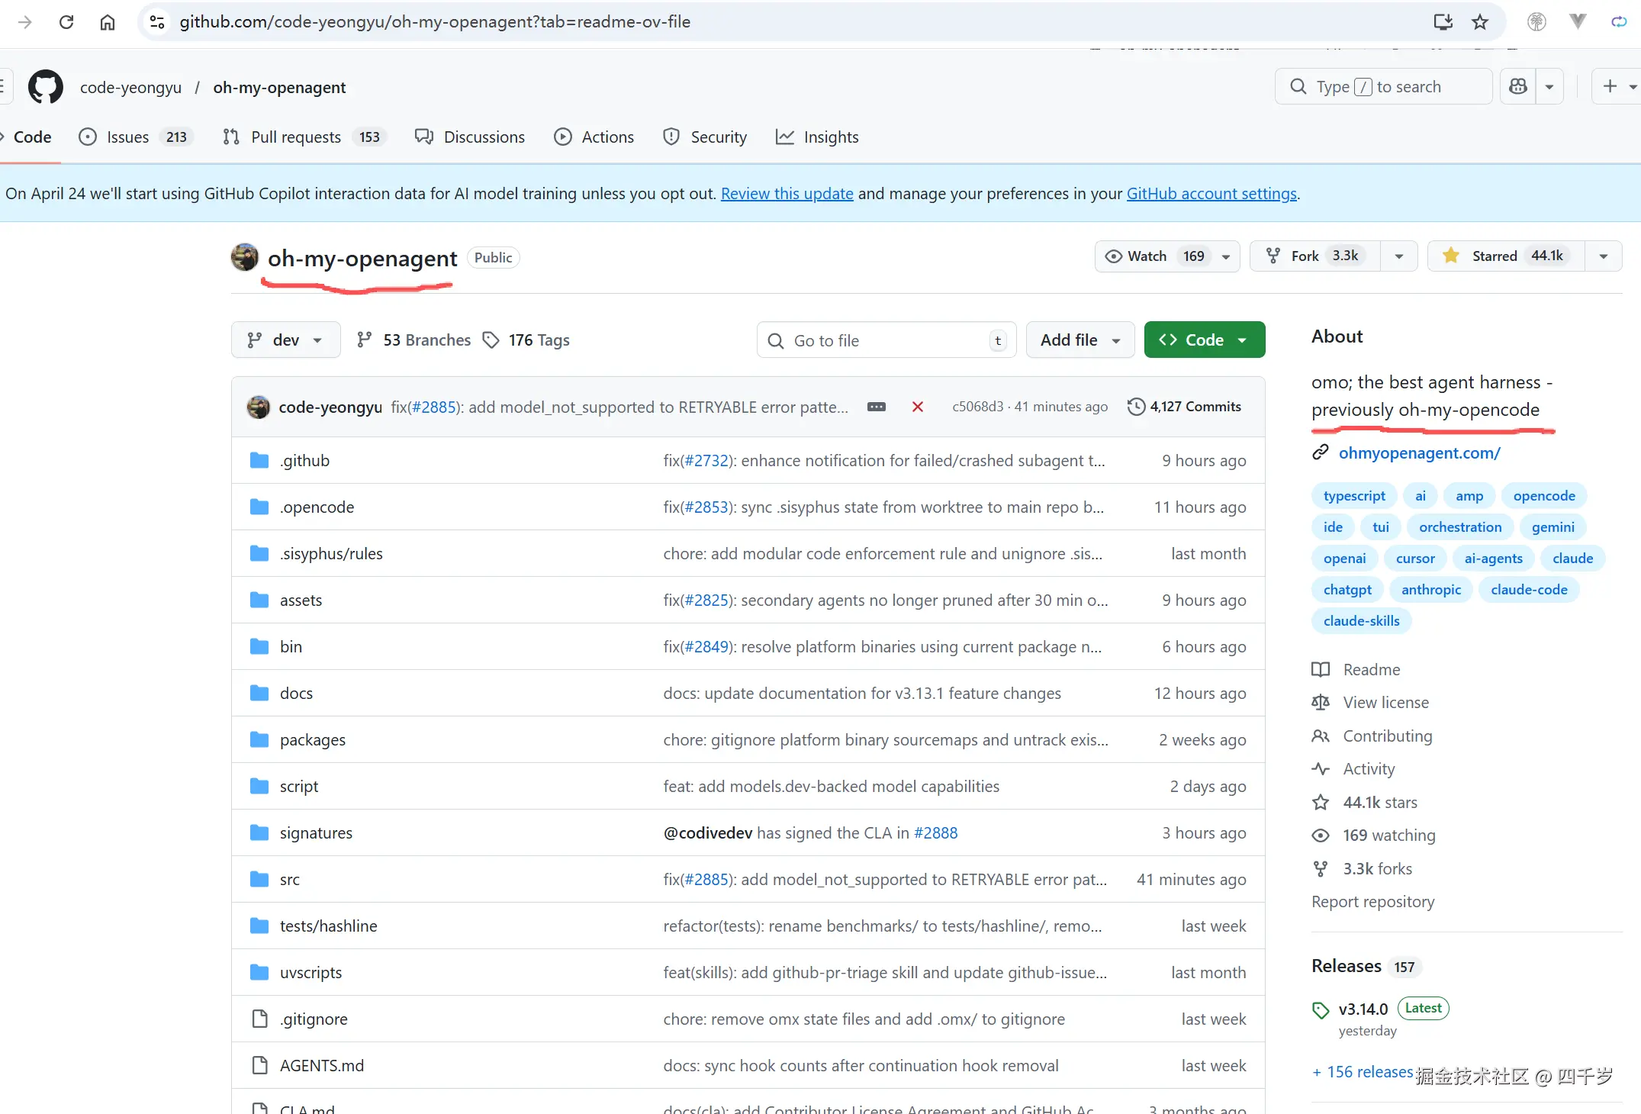The height and width of the screenshot is (1114, 1641).
Task: Click the Report repository link
Action: point(1372,902)
